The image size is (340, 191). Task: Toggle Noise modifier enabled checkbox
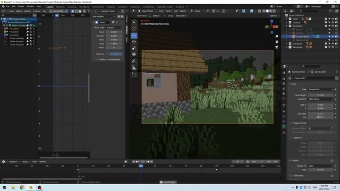point(113,22)
